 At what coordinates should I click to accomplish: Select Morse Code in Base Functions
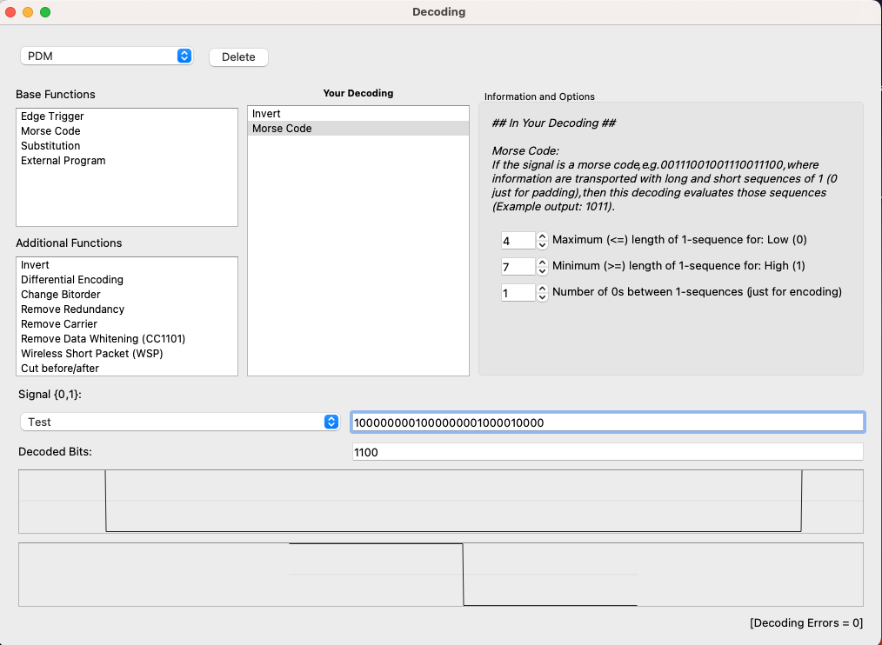50,131
